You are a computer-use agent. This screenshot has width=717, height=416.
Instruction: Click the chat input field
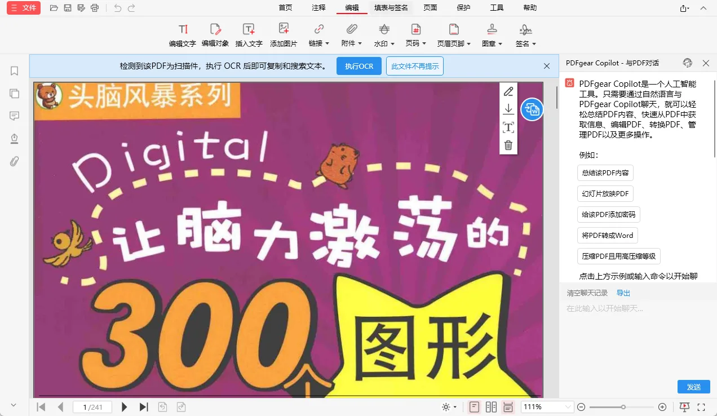(x=638, y=338)
